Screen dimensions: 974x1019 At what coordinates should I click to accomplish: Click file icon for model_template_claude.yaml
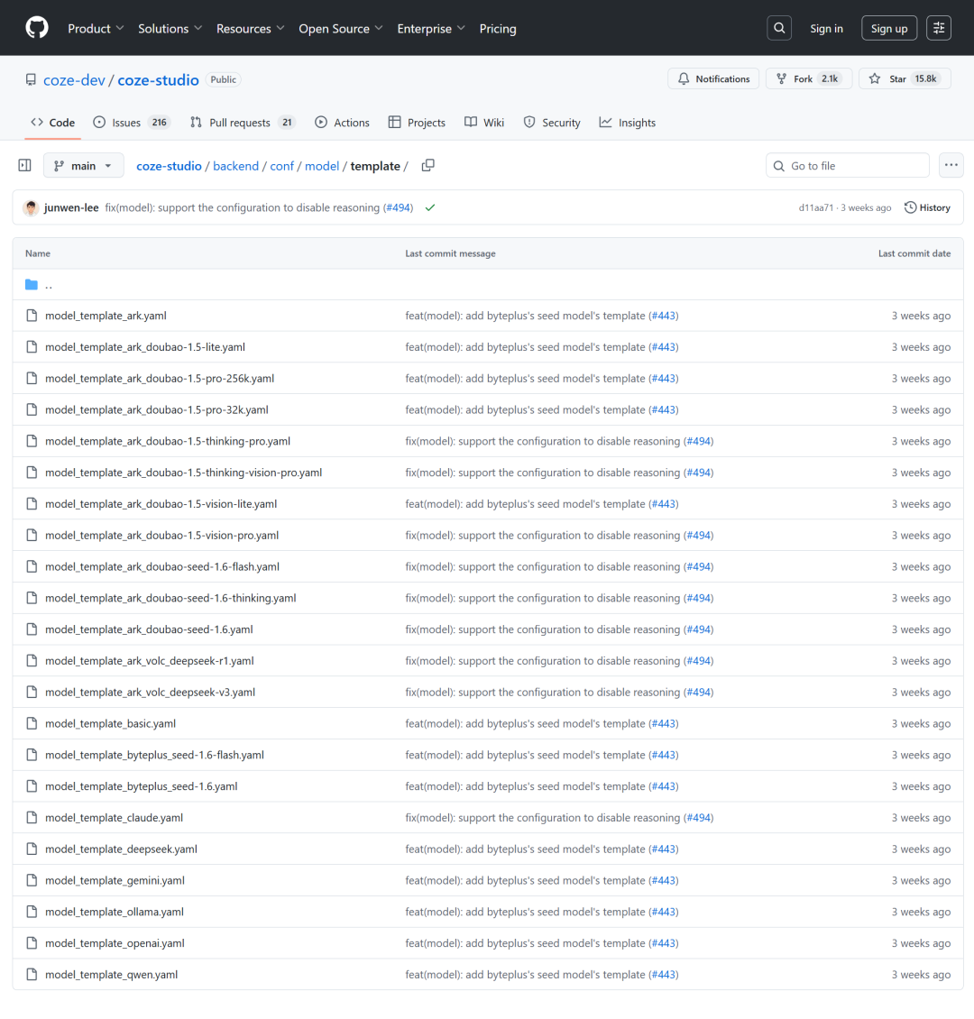[x=32, y=818]
